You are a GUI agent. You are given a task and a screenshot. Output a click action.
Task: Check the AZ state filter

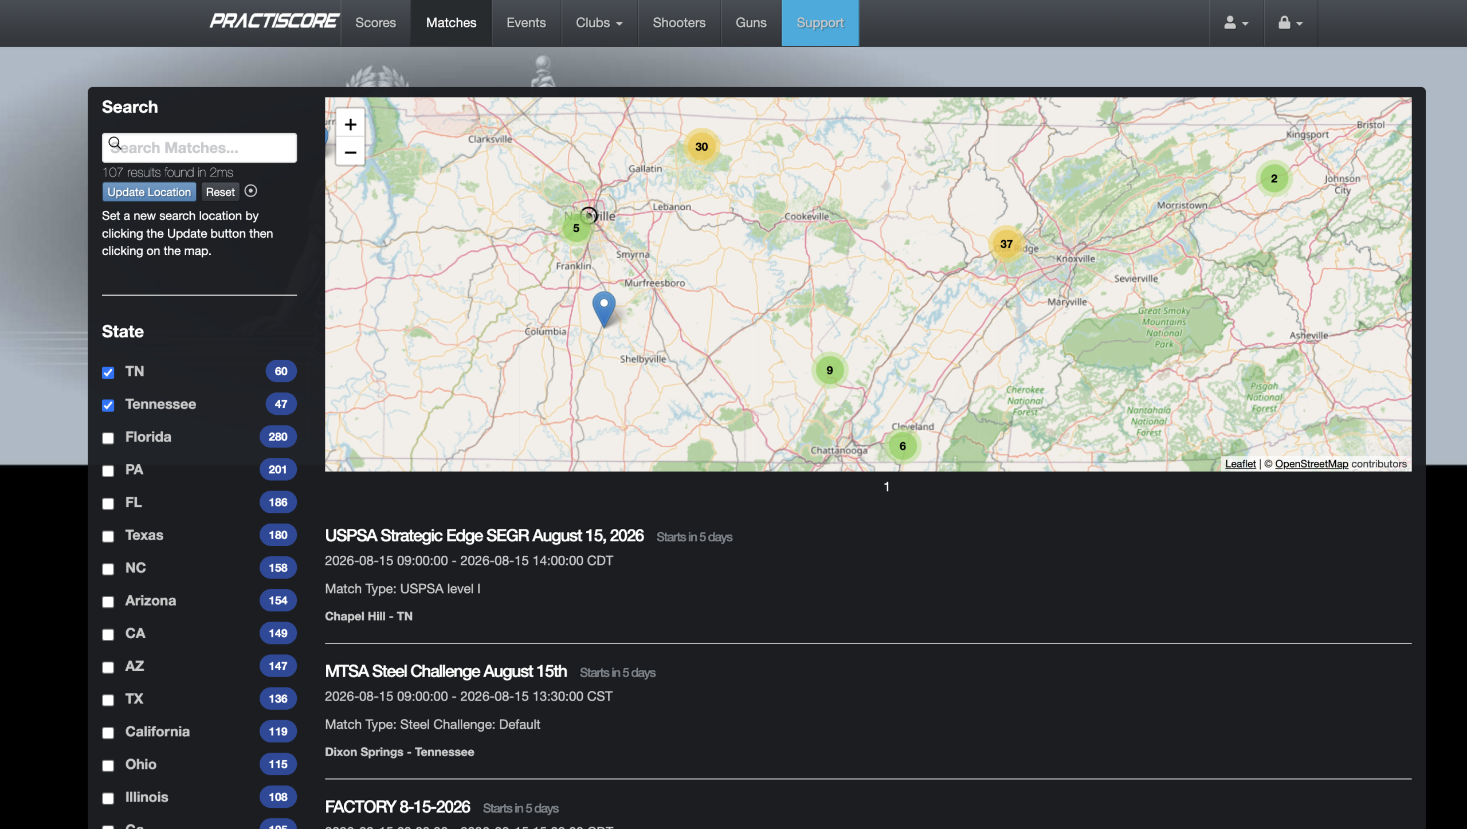click(108, 667)
